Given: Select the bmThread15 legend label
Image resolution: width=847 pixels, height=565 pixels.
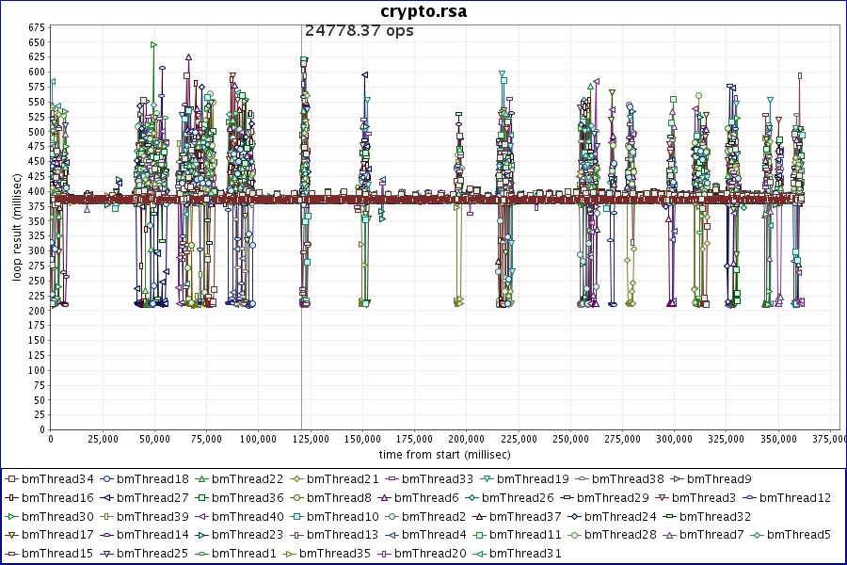Looking at the screenshot, I should pyautogui.click(x=57, y=554).
